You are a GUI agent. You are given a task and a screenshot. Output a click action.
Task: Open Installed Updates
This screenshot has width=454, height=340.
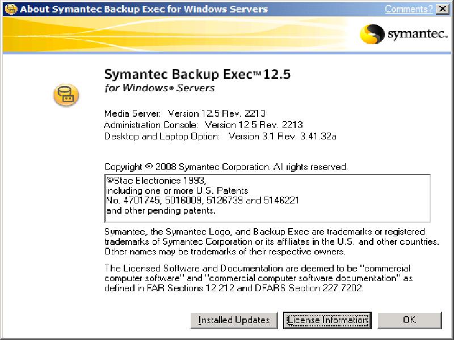[234, 320]
